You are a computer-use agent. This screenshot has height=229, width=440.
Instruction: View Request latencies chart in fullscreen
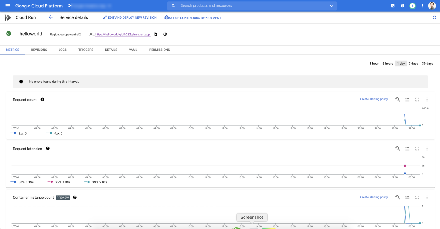tap(417, 149)
